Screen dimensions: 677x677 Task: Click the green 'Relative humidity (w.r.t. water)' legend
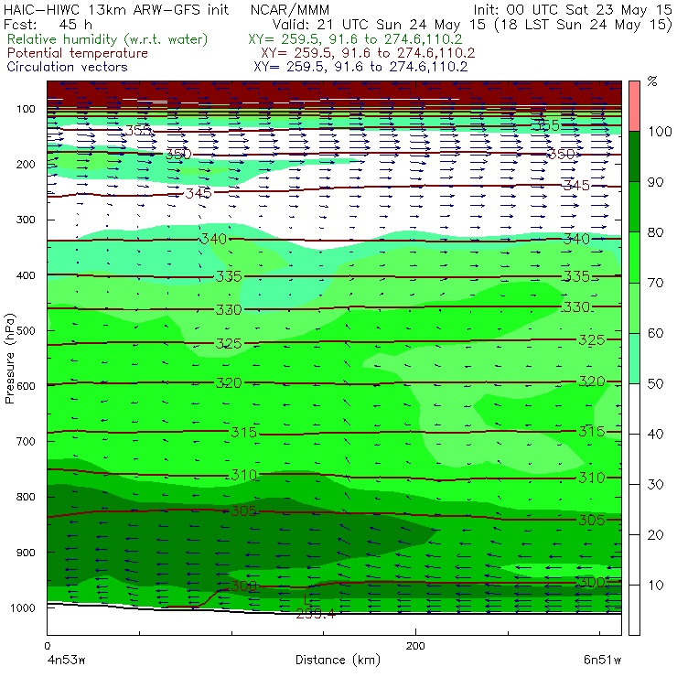pyautogui.click(x=108, y=39)
